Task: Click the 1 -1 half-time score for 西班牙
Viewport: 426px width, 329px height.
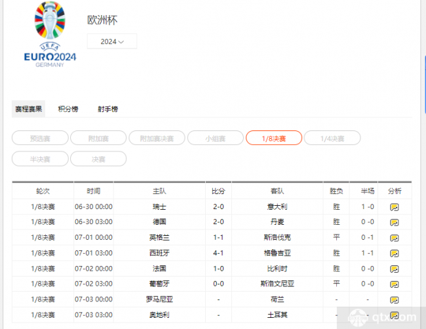Action: (368, 253)
